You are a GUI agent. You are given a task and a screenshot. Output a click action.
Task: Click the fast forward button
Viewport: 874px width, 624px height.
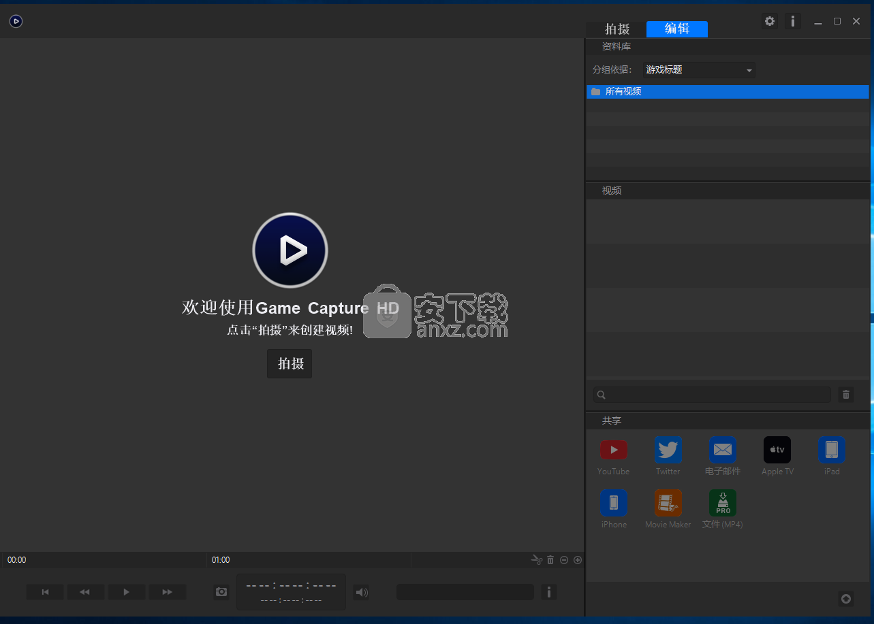pyautogui.click(x=168, y=592)
